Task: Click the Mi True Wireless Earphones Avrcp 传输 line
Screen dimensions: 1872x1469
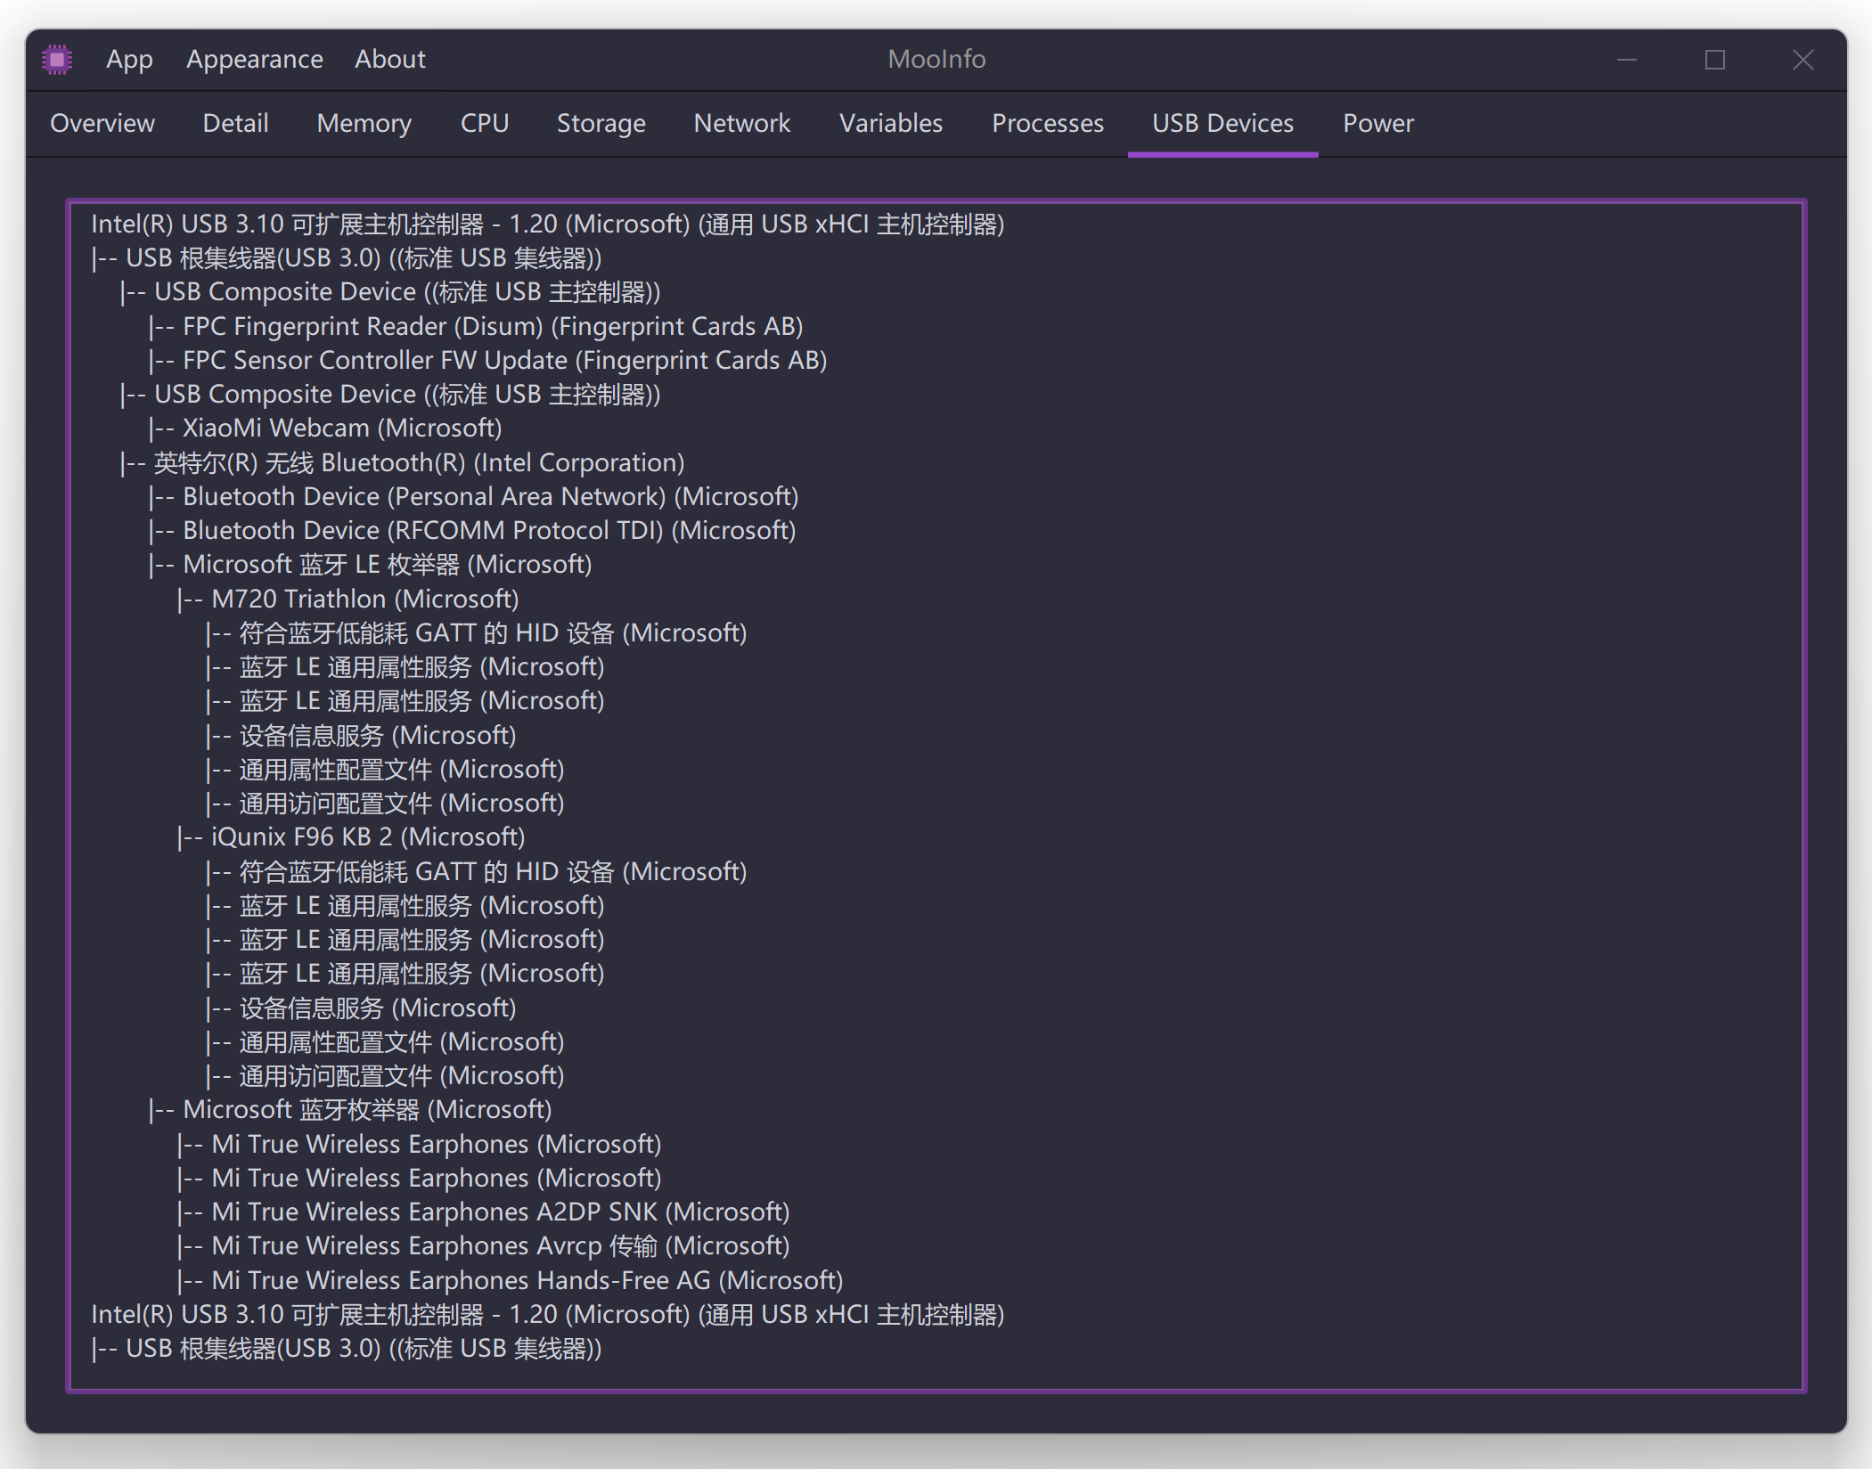Action: tap(483, 1245)
